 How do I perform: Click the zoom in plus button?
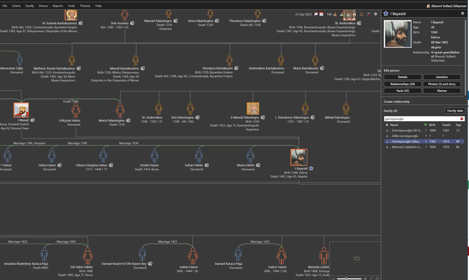tap(365, 278)
